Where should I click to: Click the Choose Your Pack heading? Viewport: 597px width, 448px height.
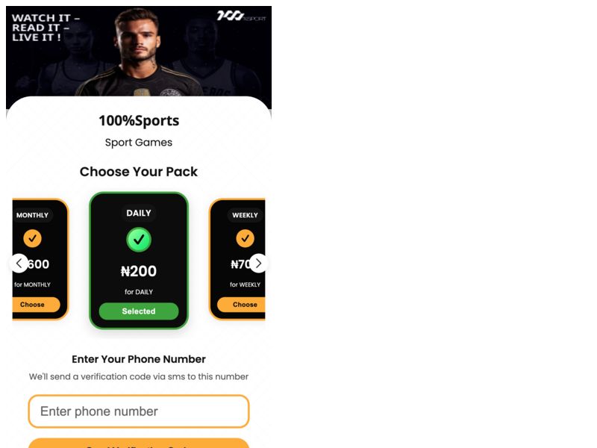[x=139, y=172]
